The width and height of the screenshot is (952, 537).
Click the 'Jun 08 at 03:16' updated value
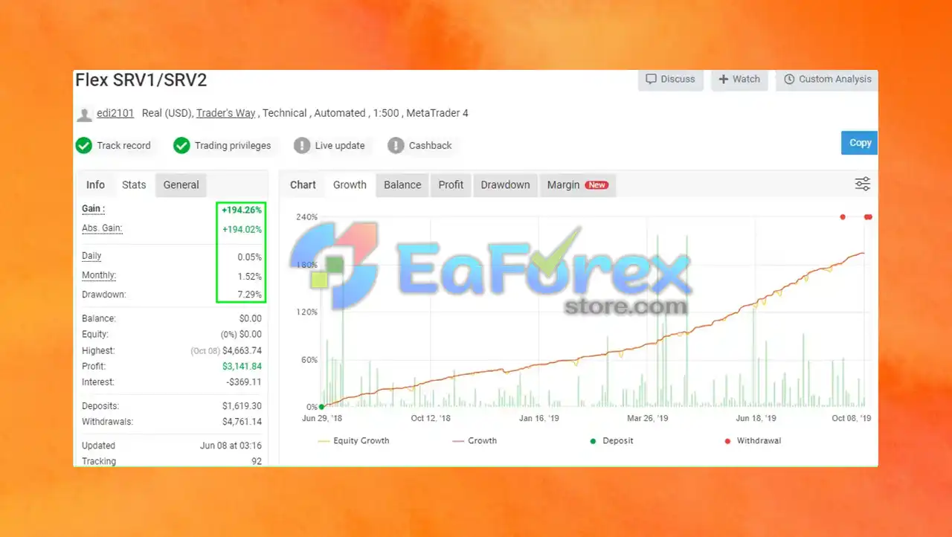[x=231, y=446]
